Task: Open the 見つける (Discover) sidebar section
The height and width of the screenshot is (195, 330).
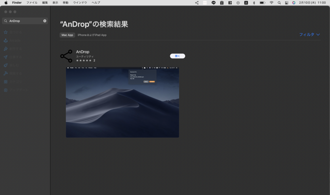Action: [x=13, y=32]
